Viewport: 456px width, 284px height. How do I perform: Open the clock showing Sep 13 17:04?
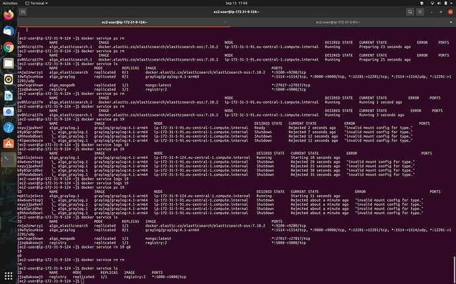point(237,3)
